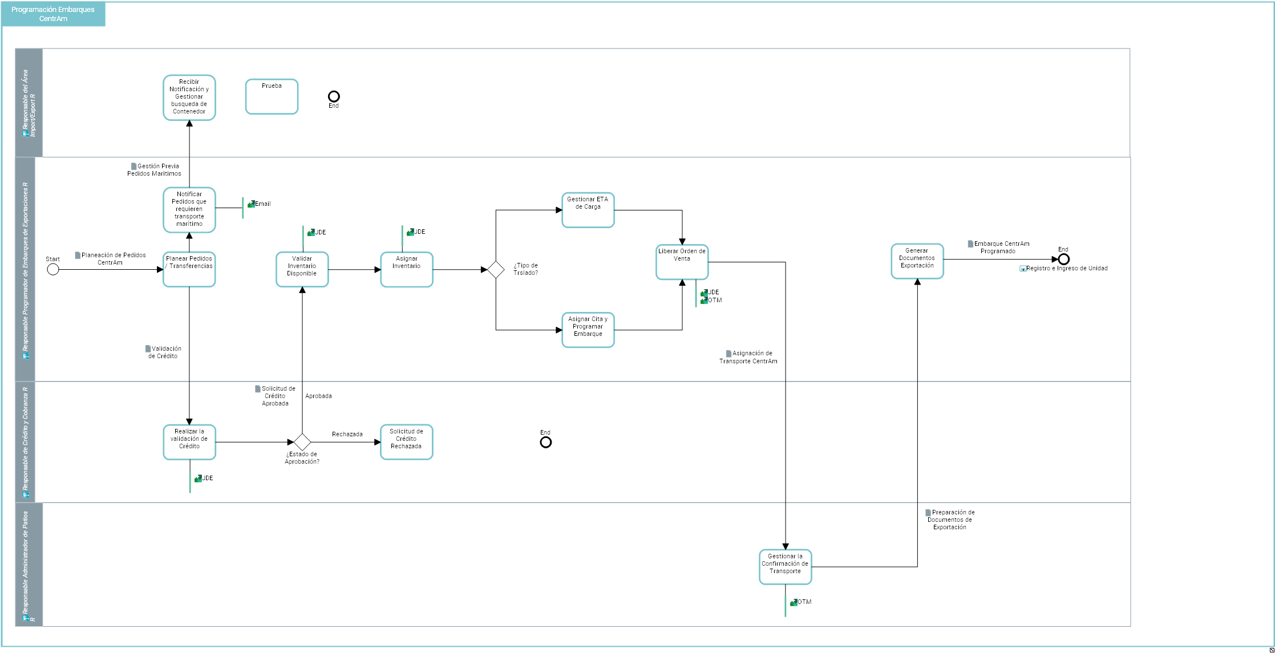Click the Preparación de Documentos de Exportación document icon

pos(928,513)
